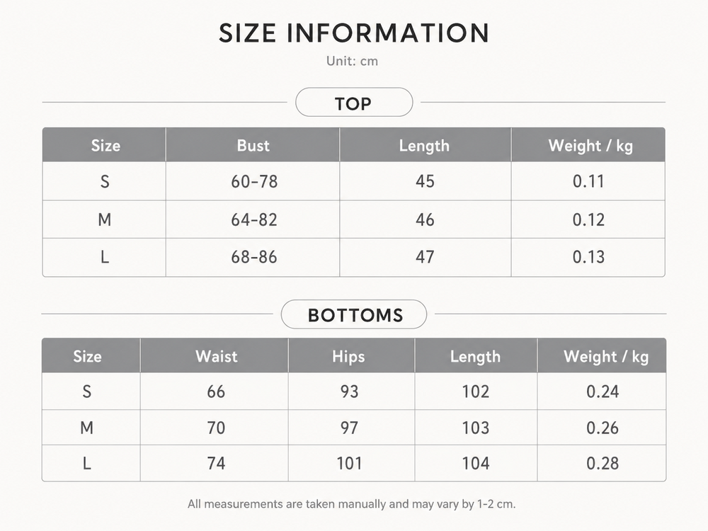Click bust value 64-82 for size M
This screenshot has height=531, width=708.
pyautogui.click(x=254, y=219)
